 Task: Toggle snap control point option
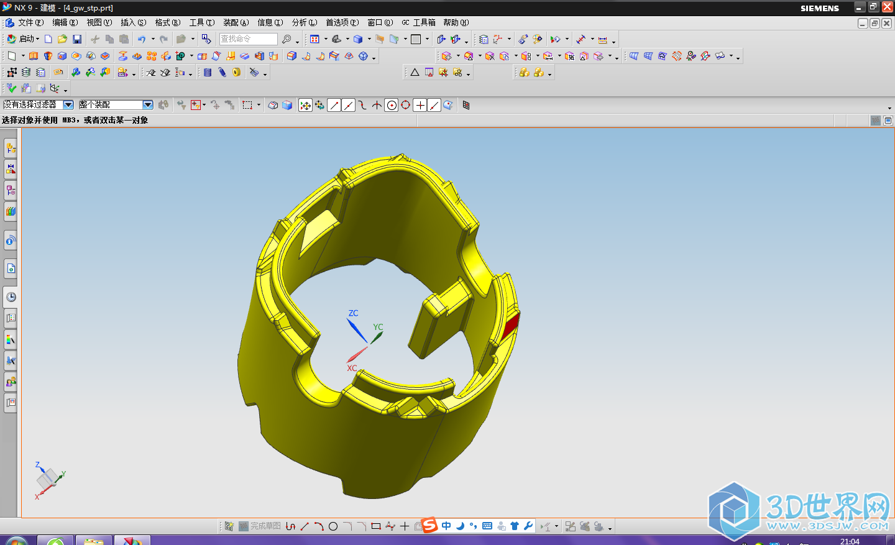coord(363,105)
